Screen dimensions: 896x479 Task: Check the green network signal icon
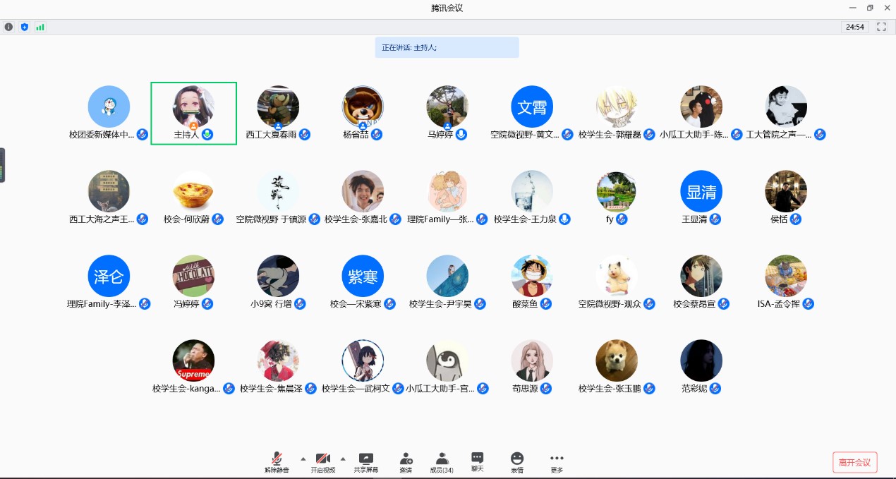40,27
